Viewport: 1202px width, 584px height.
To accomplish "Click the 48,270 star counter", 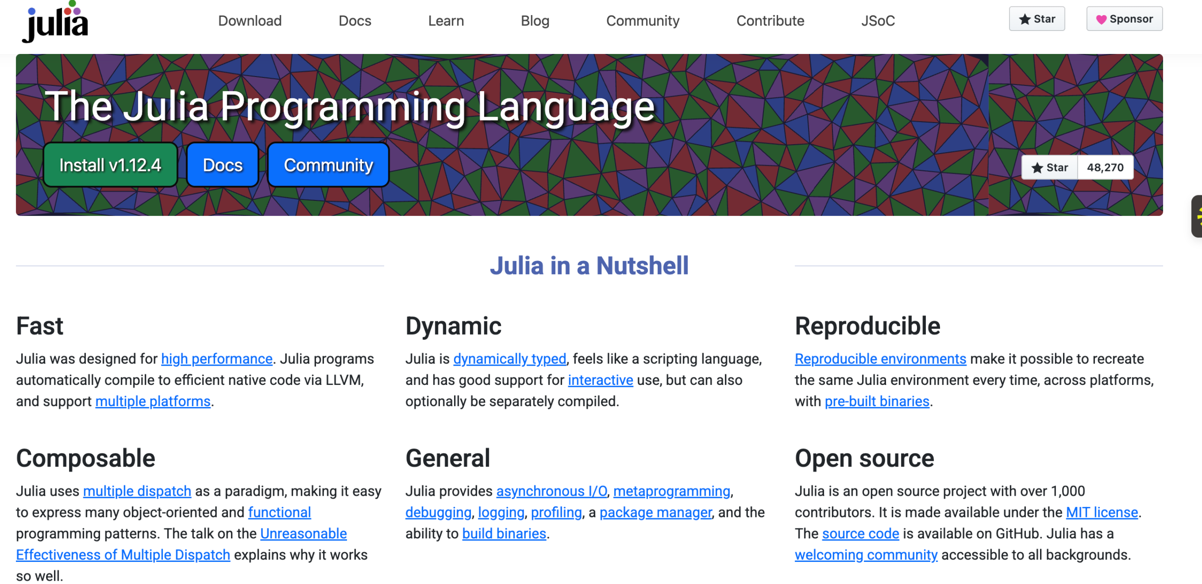I will [1106, 167].
